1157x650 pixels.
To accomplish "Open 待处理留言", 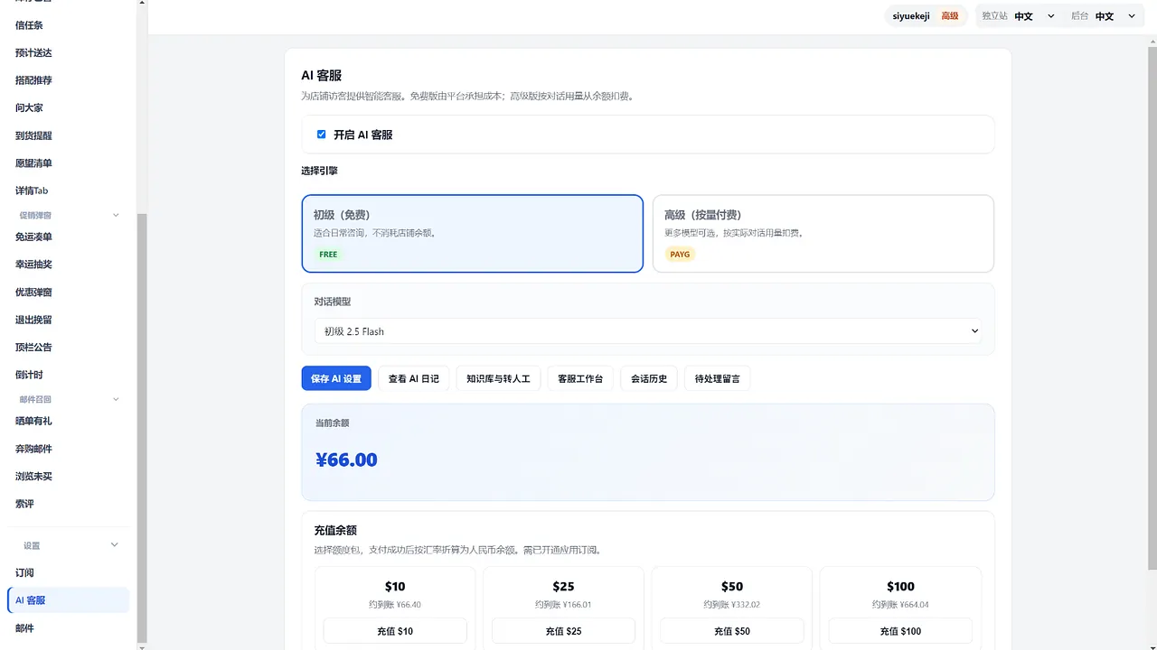I will (718, 379).
